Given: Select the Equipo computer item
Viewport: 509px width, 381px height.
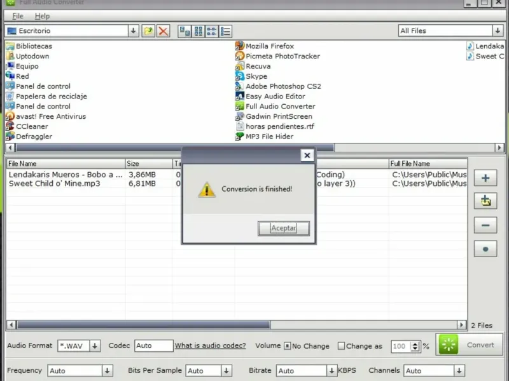Looking at the screenshot, I should (x=22, y=66).
